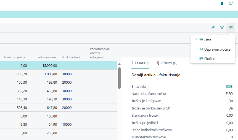Image resolution: width=238 pixels, height=140 pixels.
Task: Open the Detalji tab
Action: [140, 63]
